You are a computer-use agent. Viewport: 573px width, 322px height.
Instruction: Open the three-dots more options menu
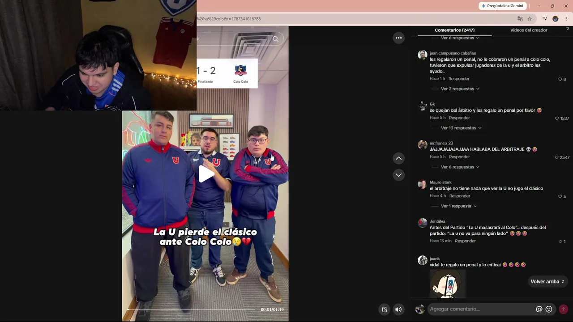(x=398, y=38)
